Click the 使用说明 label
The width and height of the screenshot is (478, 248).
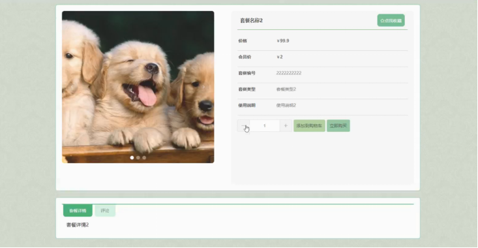pyautogui.click(x=247, y=105)
